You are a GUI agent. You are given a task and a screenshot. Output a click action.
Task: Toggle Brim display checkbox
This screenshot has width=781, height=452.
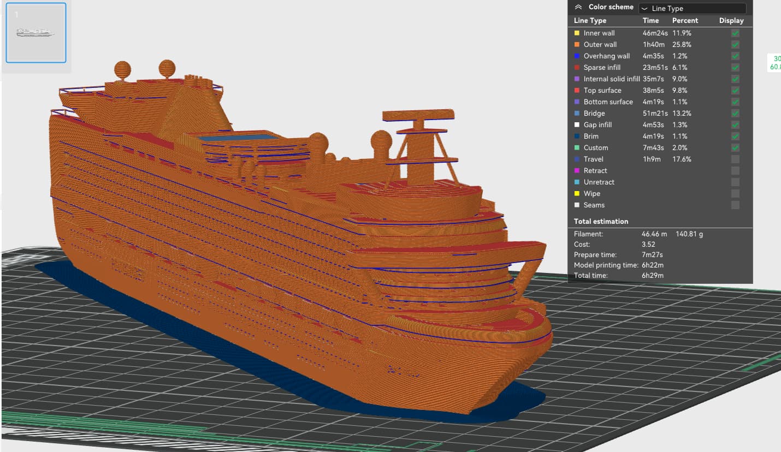coord(735,136)
